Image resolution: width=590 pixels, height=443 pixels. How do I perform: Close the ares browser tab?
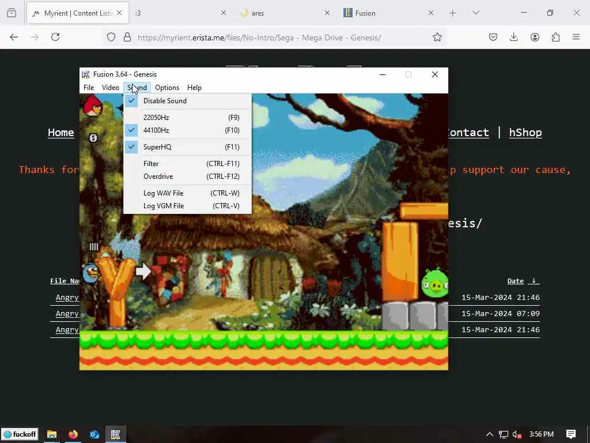click(327, 13)
